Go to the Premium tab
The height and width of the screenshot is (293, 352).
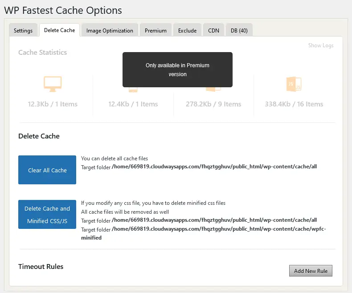(x=156, y=31)
